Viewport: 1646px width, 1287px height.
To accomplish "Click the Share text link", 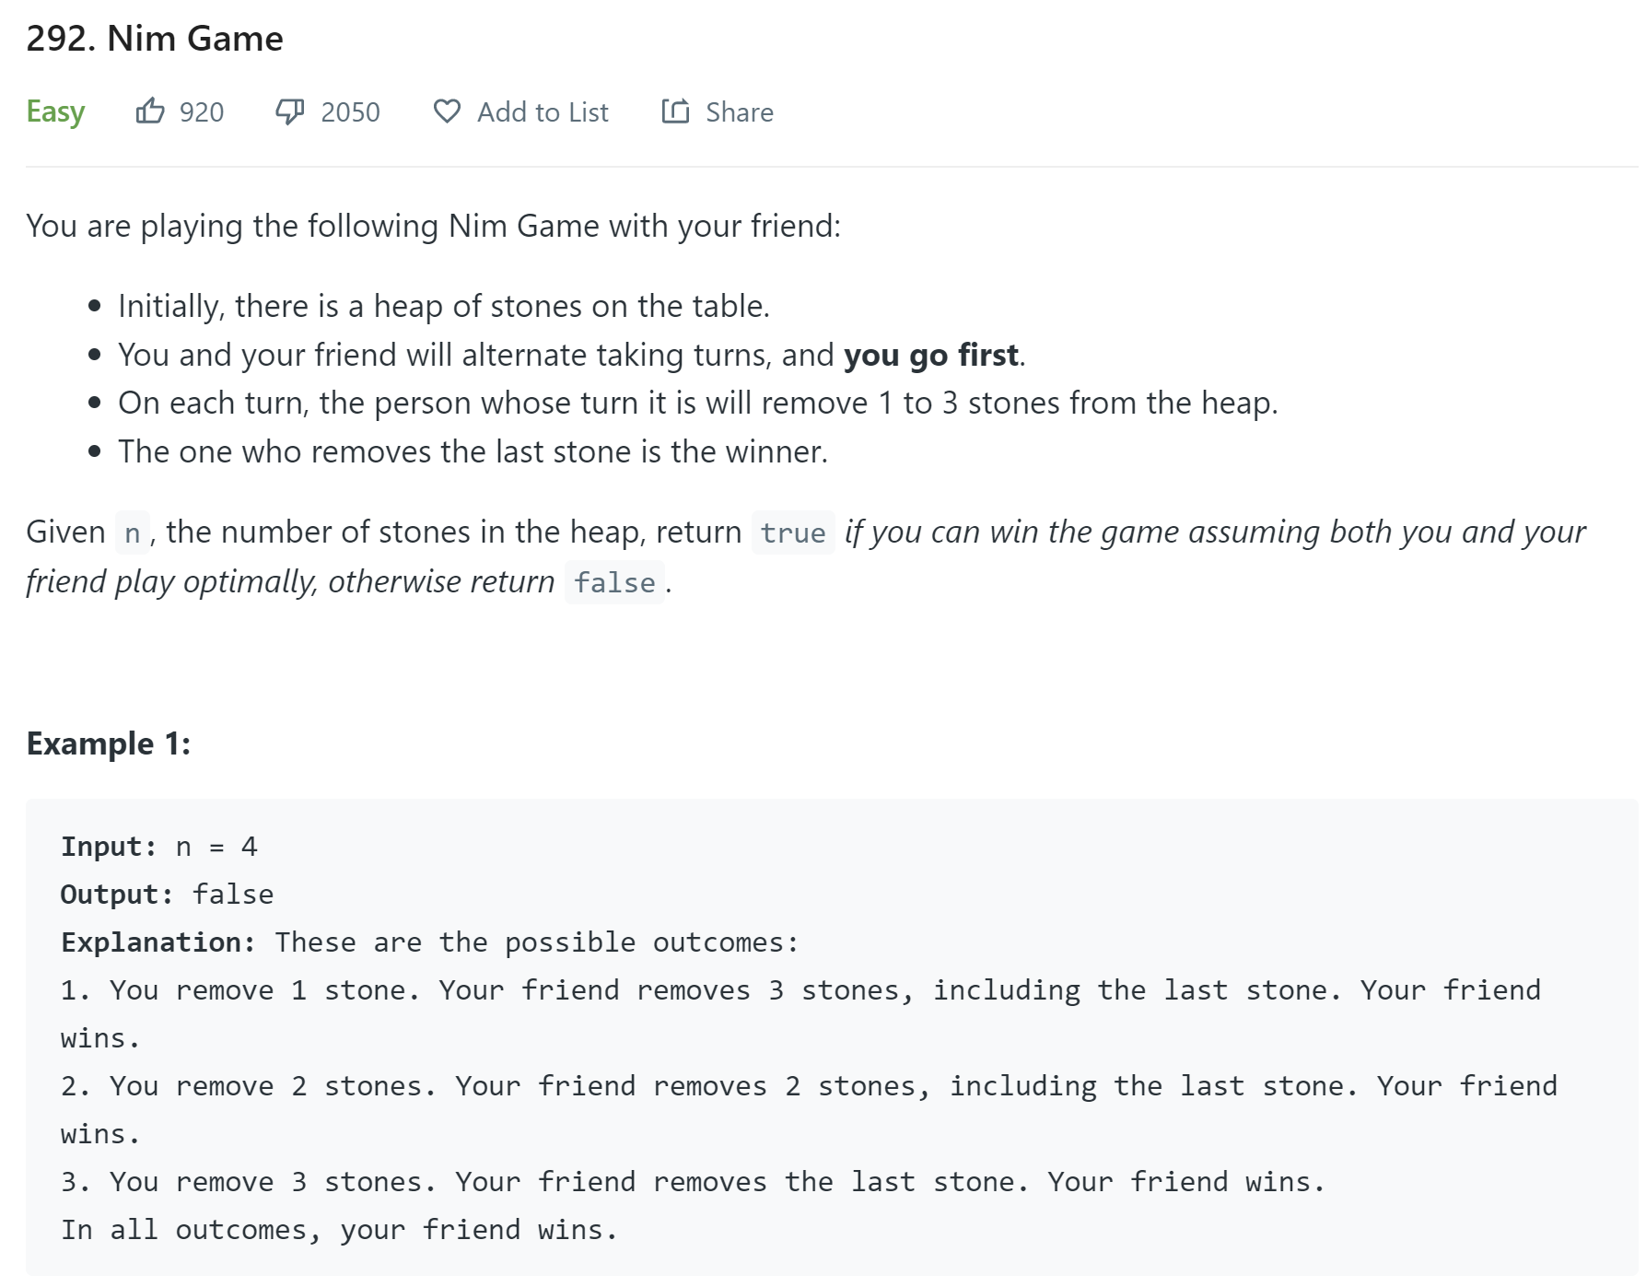I will pos(739,112).
